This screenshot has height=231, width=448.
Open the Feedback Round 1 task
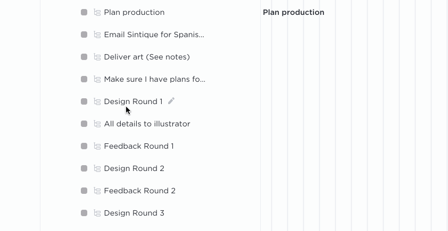[x=139, y=147]
